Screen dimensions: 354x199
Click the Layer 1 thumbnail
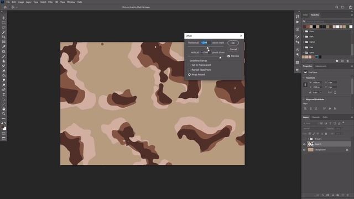[x=311, y=144]
